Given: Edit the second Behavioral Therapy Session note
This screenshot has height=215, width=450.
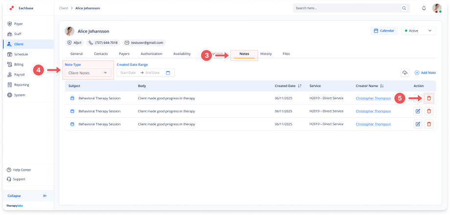Looking at the screenshot, I should point(418,111).
